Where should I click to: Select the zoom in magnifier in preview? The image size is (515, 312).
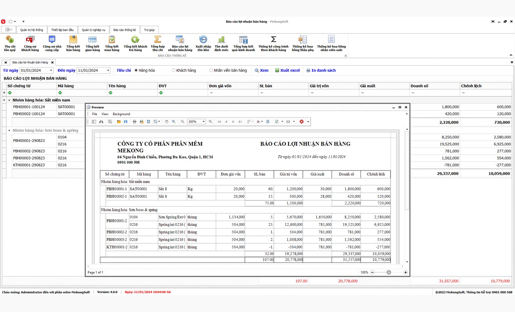210,122
